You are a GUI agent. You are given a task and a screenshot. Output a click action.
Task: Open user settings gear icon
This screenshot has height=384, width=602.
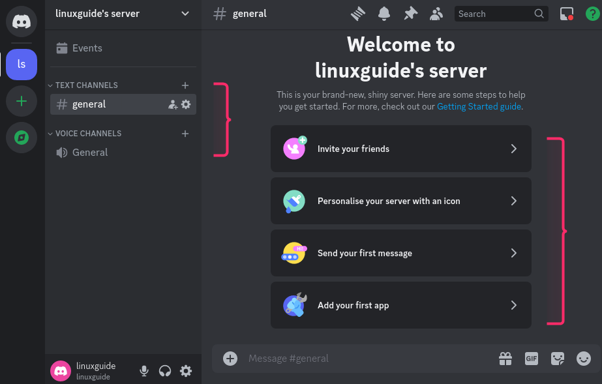186,371
